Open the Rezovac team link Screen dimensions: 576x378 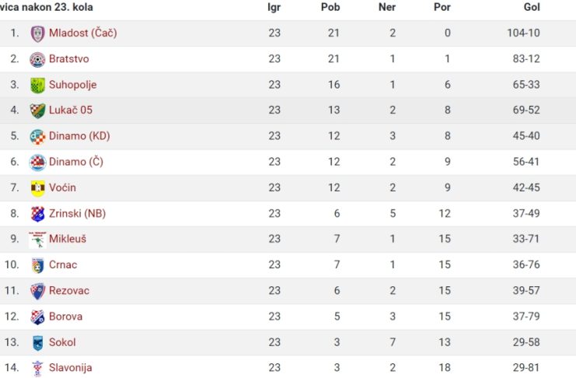(x=69, y=290)
